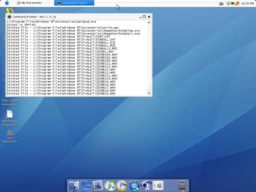
Task: Click the keyboard tray icon
Action: pyautogui.click(x=221, y=3)
